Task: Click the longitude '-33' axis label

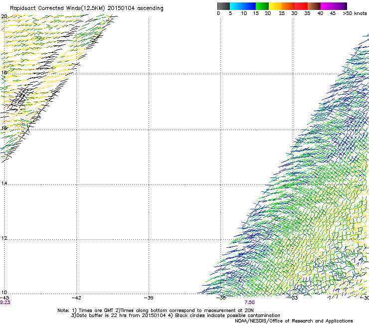Action: 293,298
